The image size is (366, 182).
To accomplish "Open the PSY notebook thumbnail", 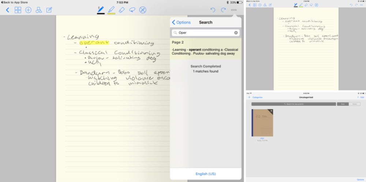I will (262, 123).
